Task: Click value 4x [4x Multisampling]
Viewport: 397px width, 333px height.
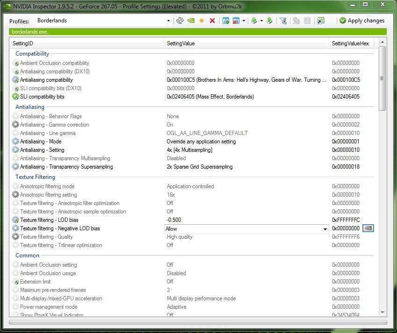Action: pyautogui.click(x=189, y=150)
